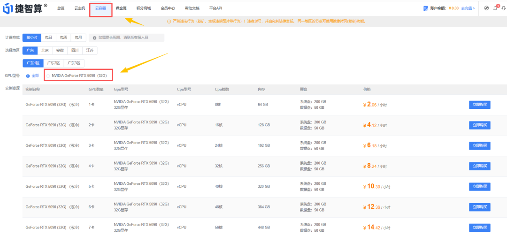Select the 江苏 region

coord(90,50)
